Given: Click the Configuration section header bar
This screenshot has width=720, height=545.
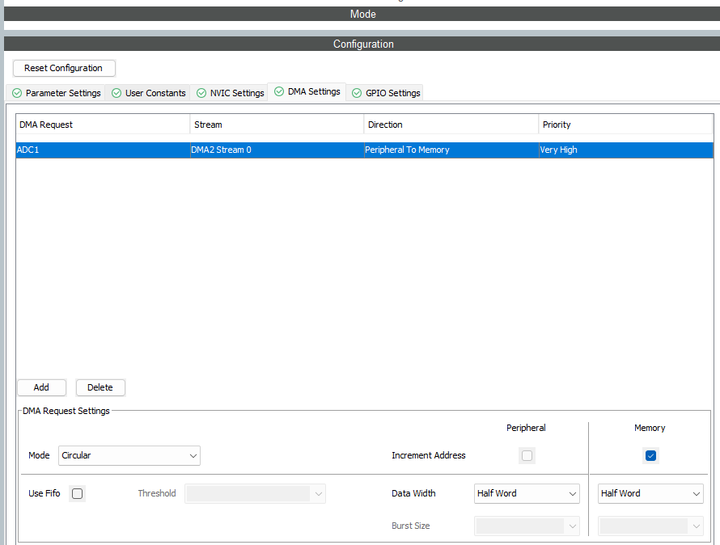Looking at the screenshot, I should click(362, 44).
